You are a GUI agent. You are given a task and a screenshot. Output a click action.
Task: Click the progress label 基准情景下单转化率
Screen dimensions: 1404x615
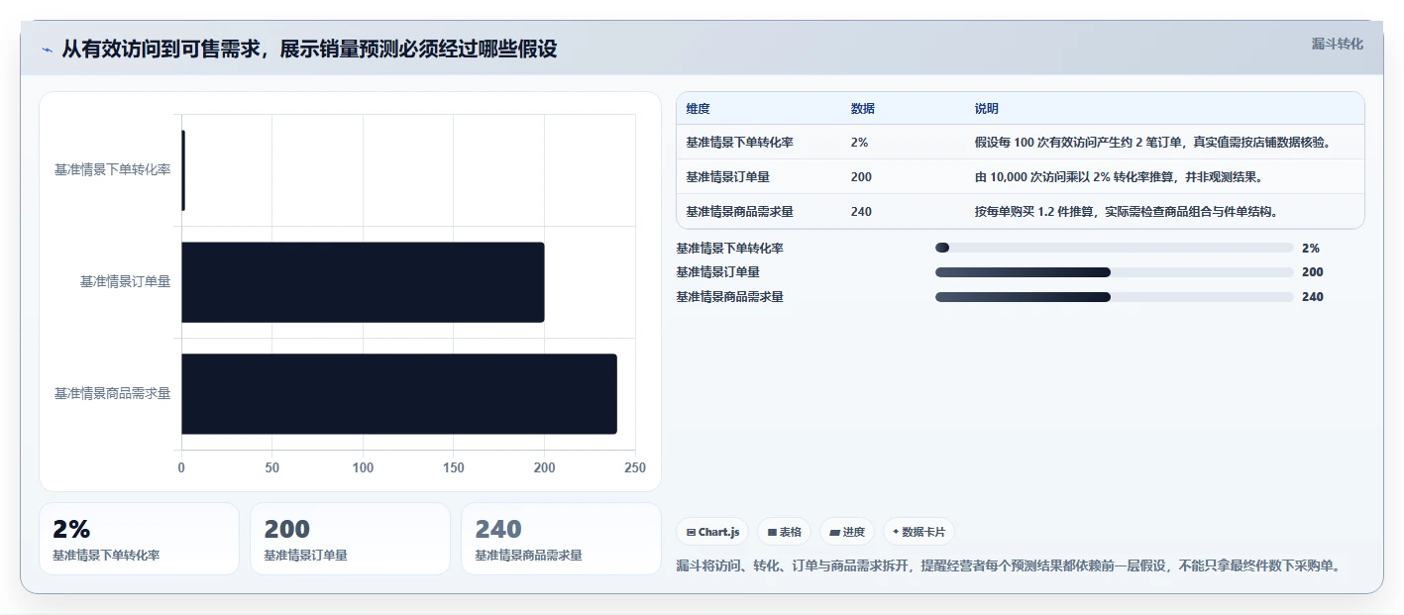[729, 249]
